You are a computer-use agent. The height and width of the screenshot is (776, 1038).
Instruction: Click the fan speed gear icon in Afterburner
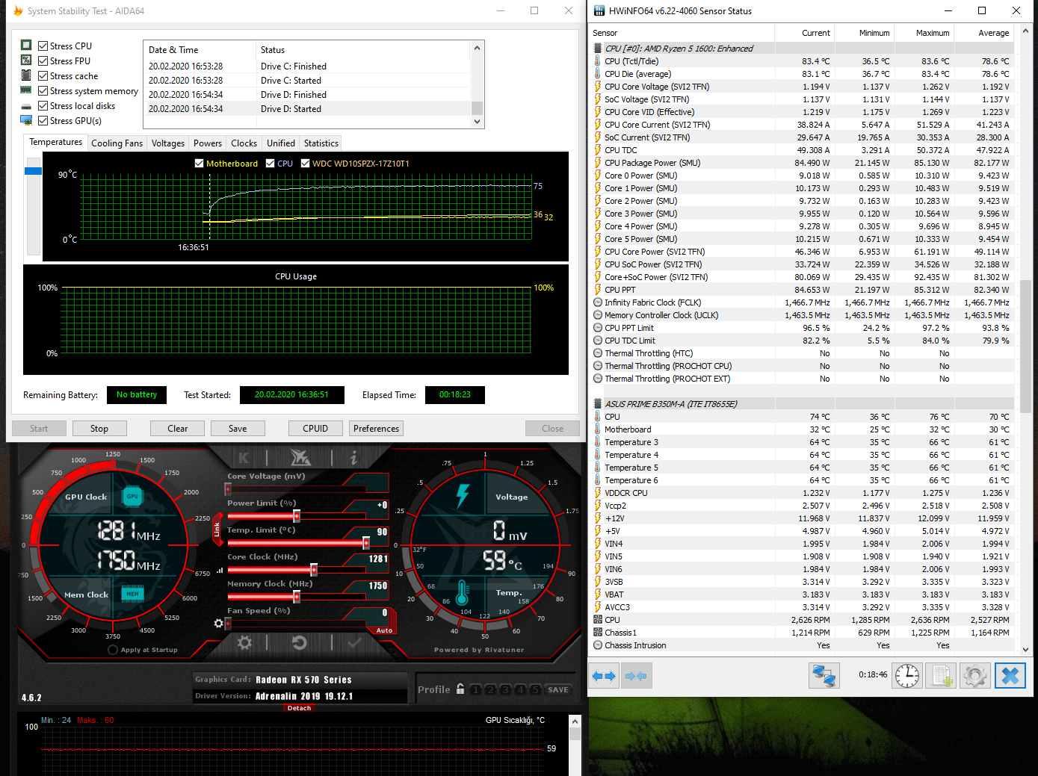pyautogui.click(x=218, y=623)
